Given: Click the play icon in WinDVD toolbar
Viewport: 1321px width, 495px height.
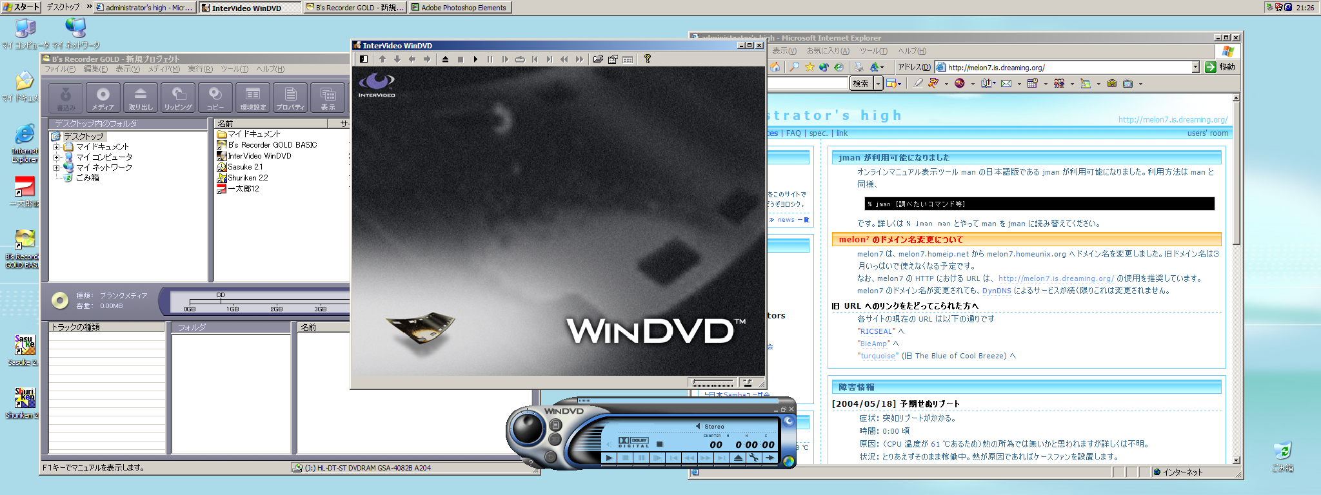Looking at the screenshot, I should pos(475,59).
